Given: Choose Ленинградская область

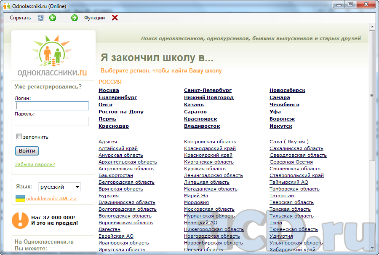Looking at the screenshot, I should (x=214, y=175).
